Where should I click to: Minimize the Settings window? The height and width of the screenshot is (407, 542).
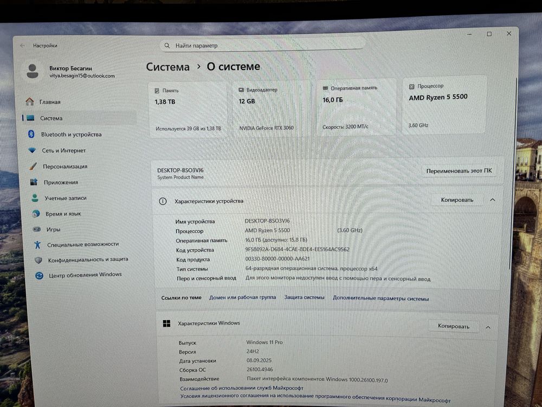pos(469,34)
